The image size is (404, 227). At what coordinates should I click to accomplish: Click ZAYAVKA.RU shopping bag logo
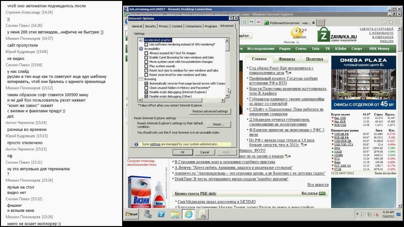pos(324,34)
